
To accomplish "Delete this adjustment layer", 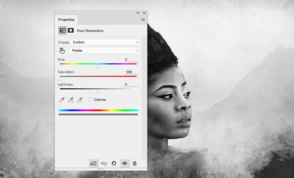I will pos(135,164).
